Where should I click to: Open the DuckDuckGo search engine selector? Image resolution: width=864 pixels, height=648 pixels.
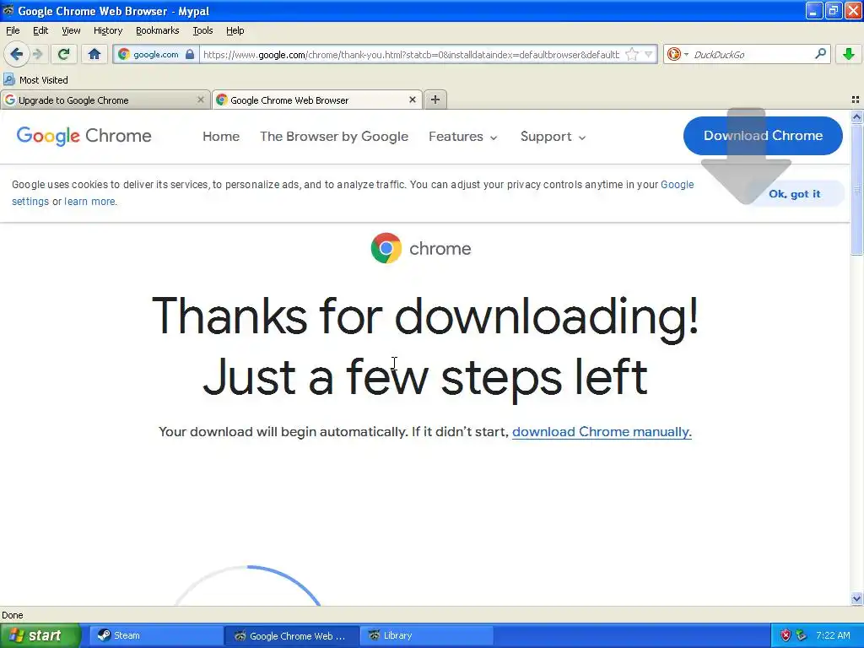pos(678,54)
